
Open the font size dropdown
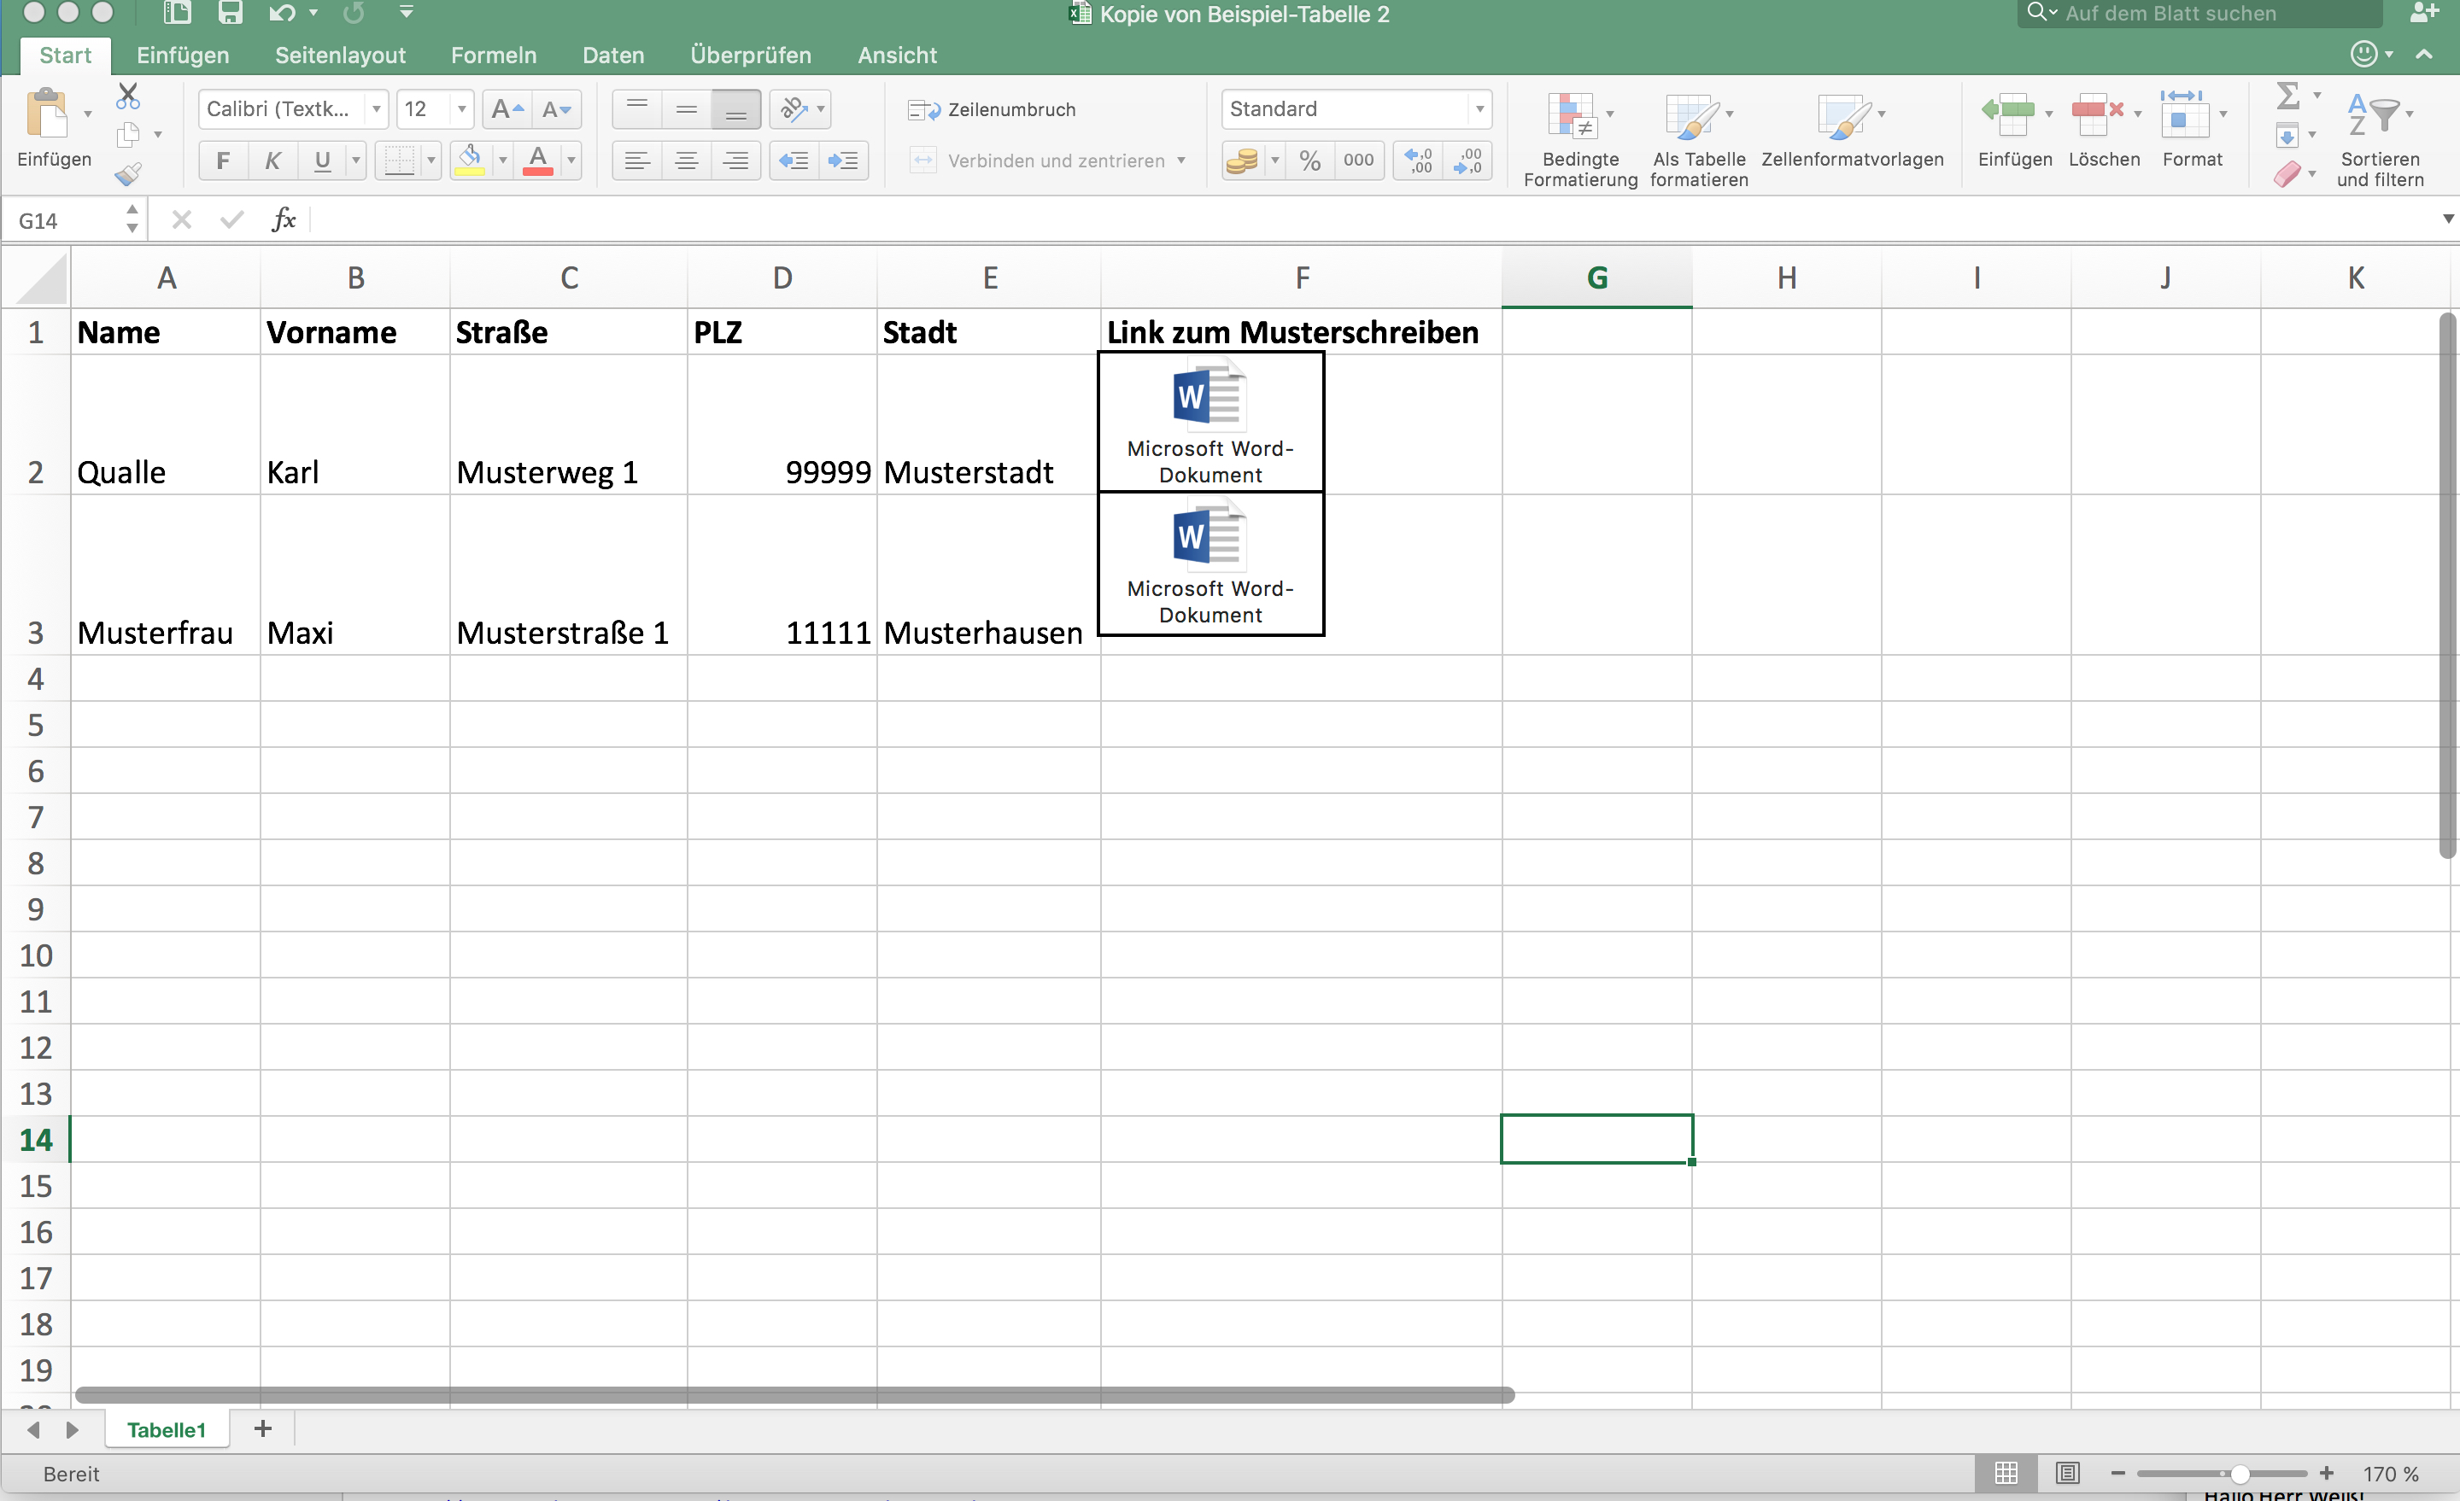[461, 110]
